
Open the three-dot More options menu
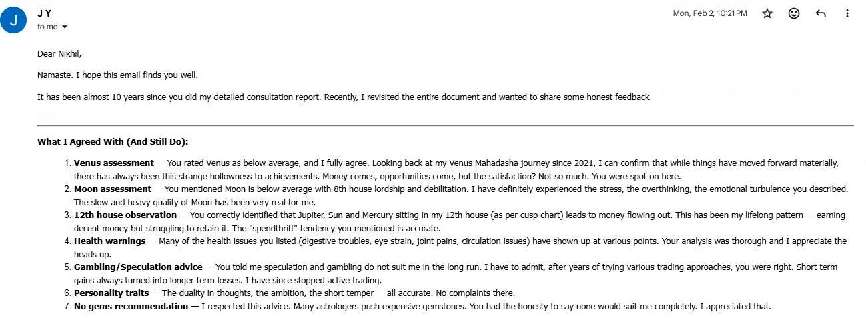[x=847, y=13]
